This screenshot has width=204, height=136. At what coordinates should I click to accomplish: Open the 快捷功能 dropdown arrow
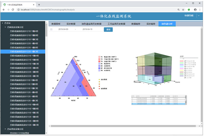[x=199, y=16]
